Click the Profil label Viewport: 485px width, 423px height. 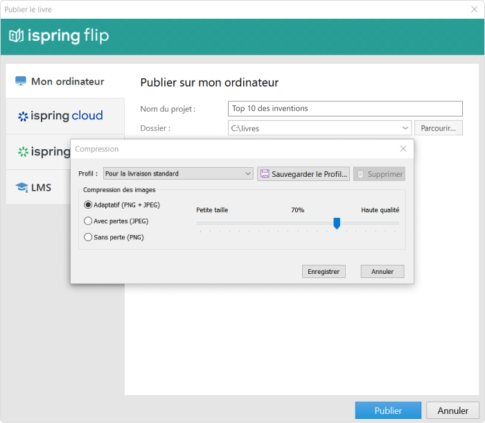88,174
